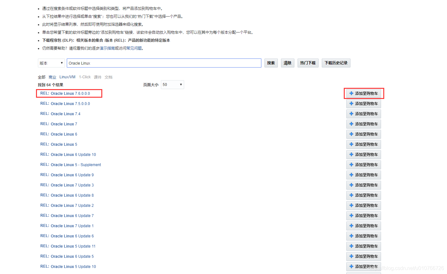The width and height of the screenshot is (447, 274).
Task: Add Oracle Linux 7.6.0.0.0 to cart
Action: (364, 94)
